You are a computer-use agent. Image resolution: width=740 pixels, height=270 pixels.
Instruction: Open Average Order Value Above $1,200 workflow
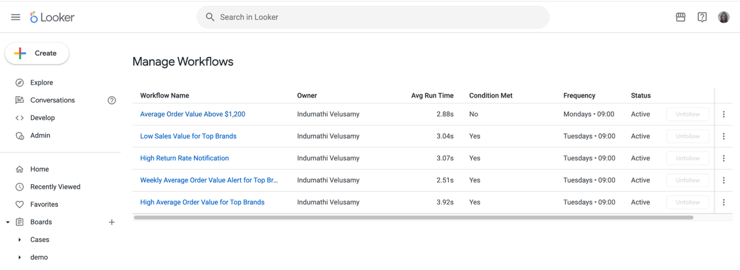pyautogui.click(x=192, y=114)
